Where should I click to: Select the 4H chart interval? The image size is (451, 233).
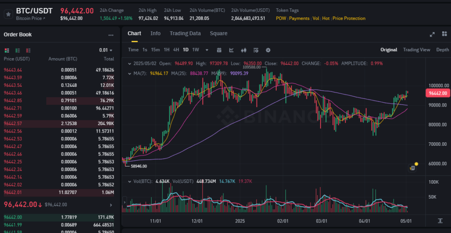(x=176, y=50)
